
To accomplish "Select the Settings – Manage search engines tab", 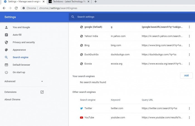I will pyautogui.click(x=25, y=2).
